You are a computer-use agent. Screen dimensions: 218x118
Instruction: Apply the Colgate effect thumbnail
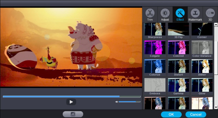click(x=155, y=47)
